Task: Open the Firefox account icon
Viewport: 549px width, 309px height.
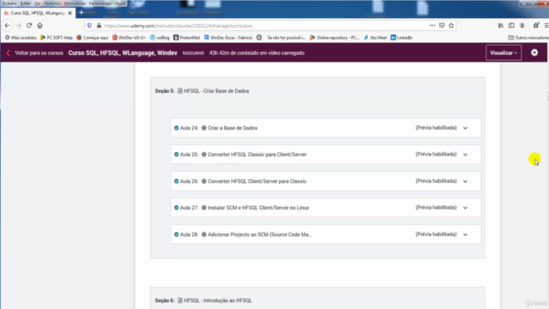Action: (522, 26)
